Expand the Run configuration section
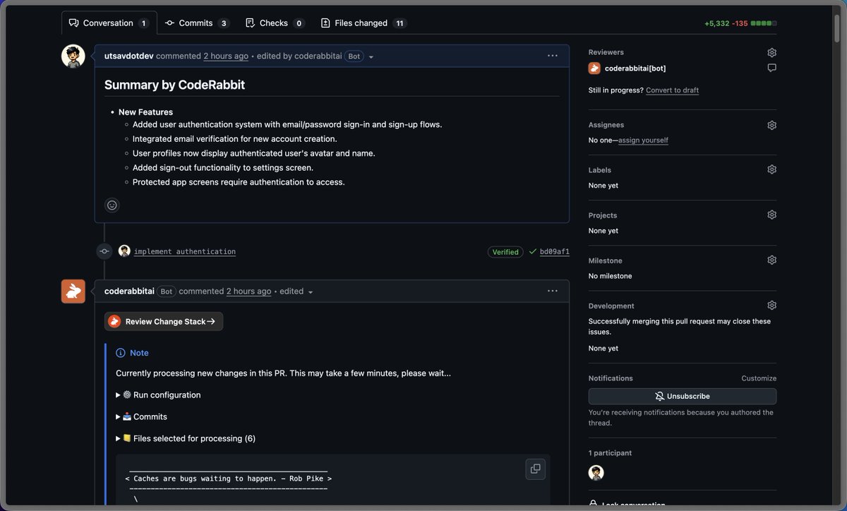The image size is (847, 511). click(158, 395)
